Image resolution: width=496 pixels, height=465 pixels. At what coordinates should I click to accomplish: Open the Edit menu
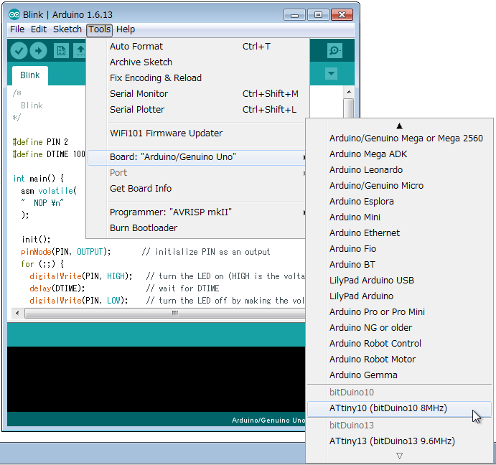coord(39,29)
